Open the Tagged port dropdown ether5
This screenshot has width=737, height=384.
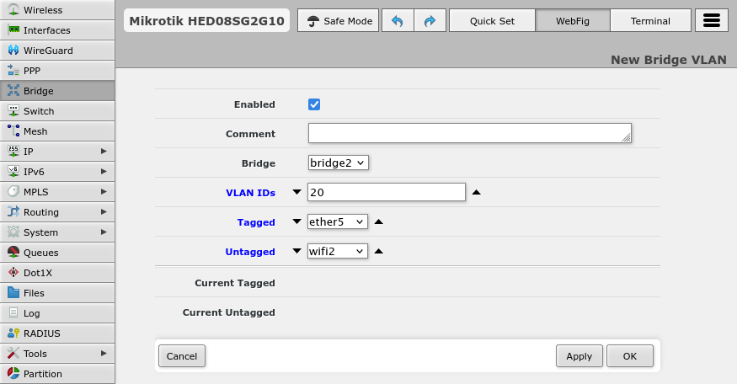[x=338, y=221]
